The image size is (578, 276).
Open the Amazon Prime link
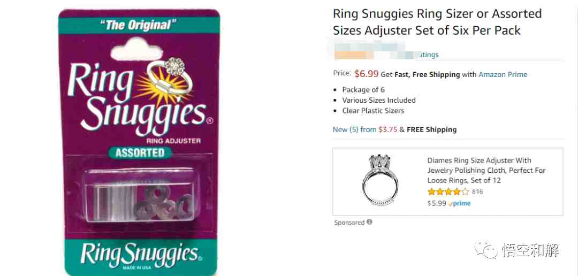point(503,74)
